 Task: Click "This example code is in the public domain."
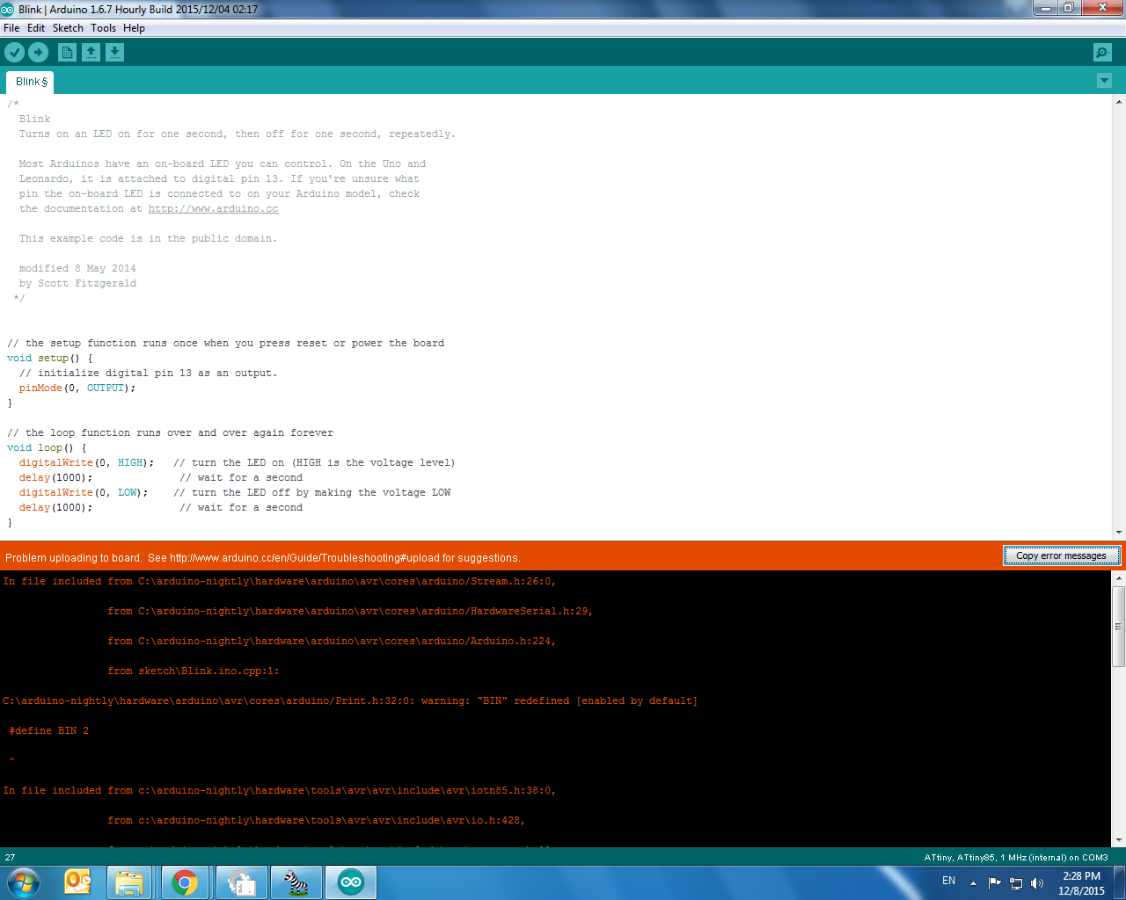[148, 239]
